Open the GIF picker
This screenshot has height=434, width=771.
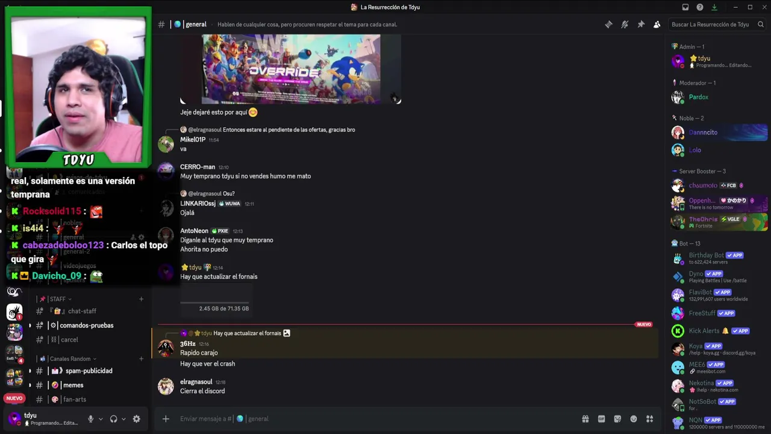pyautogui.click(x=601, y=419)
